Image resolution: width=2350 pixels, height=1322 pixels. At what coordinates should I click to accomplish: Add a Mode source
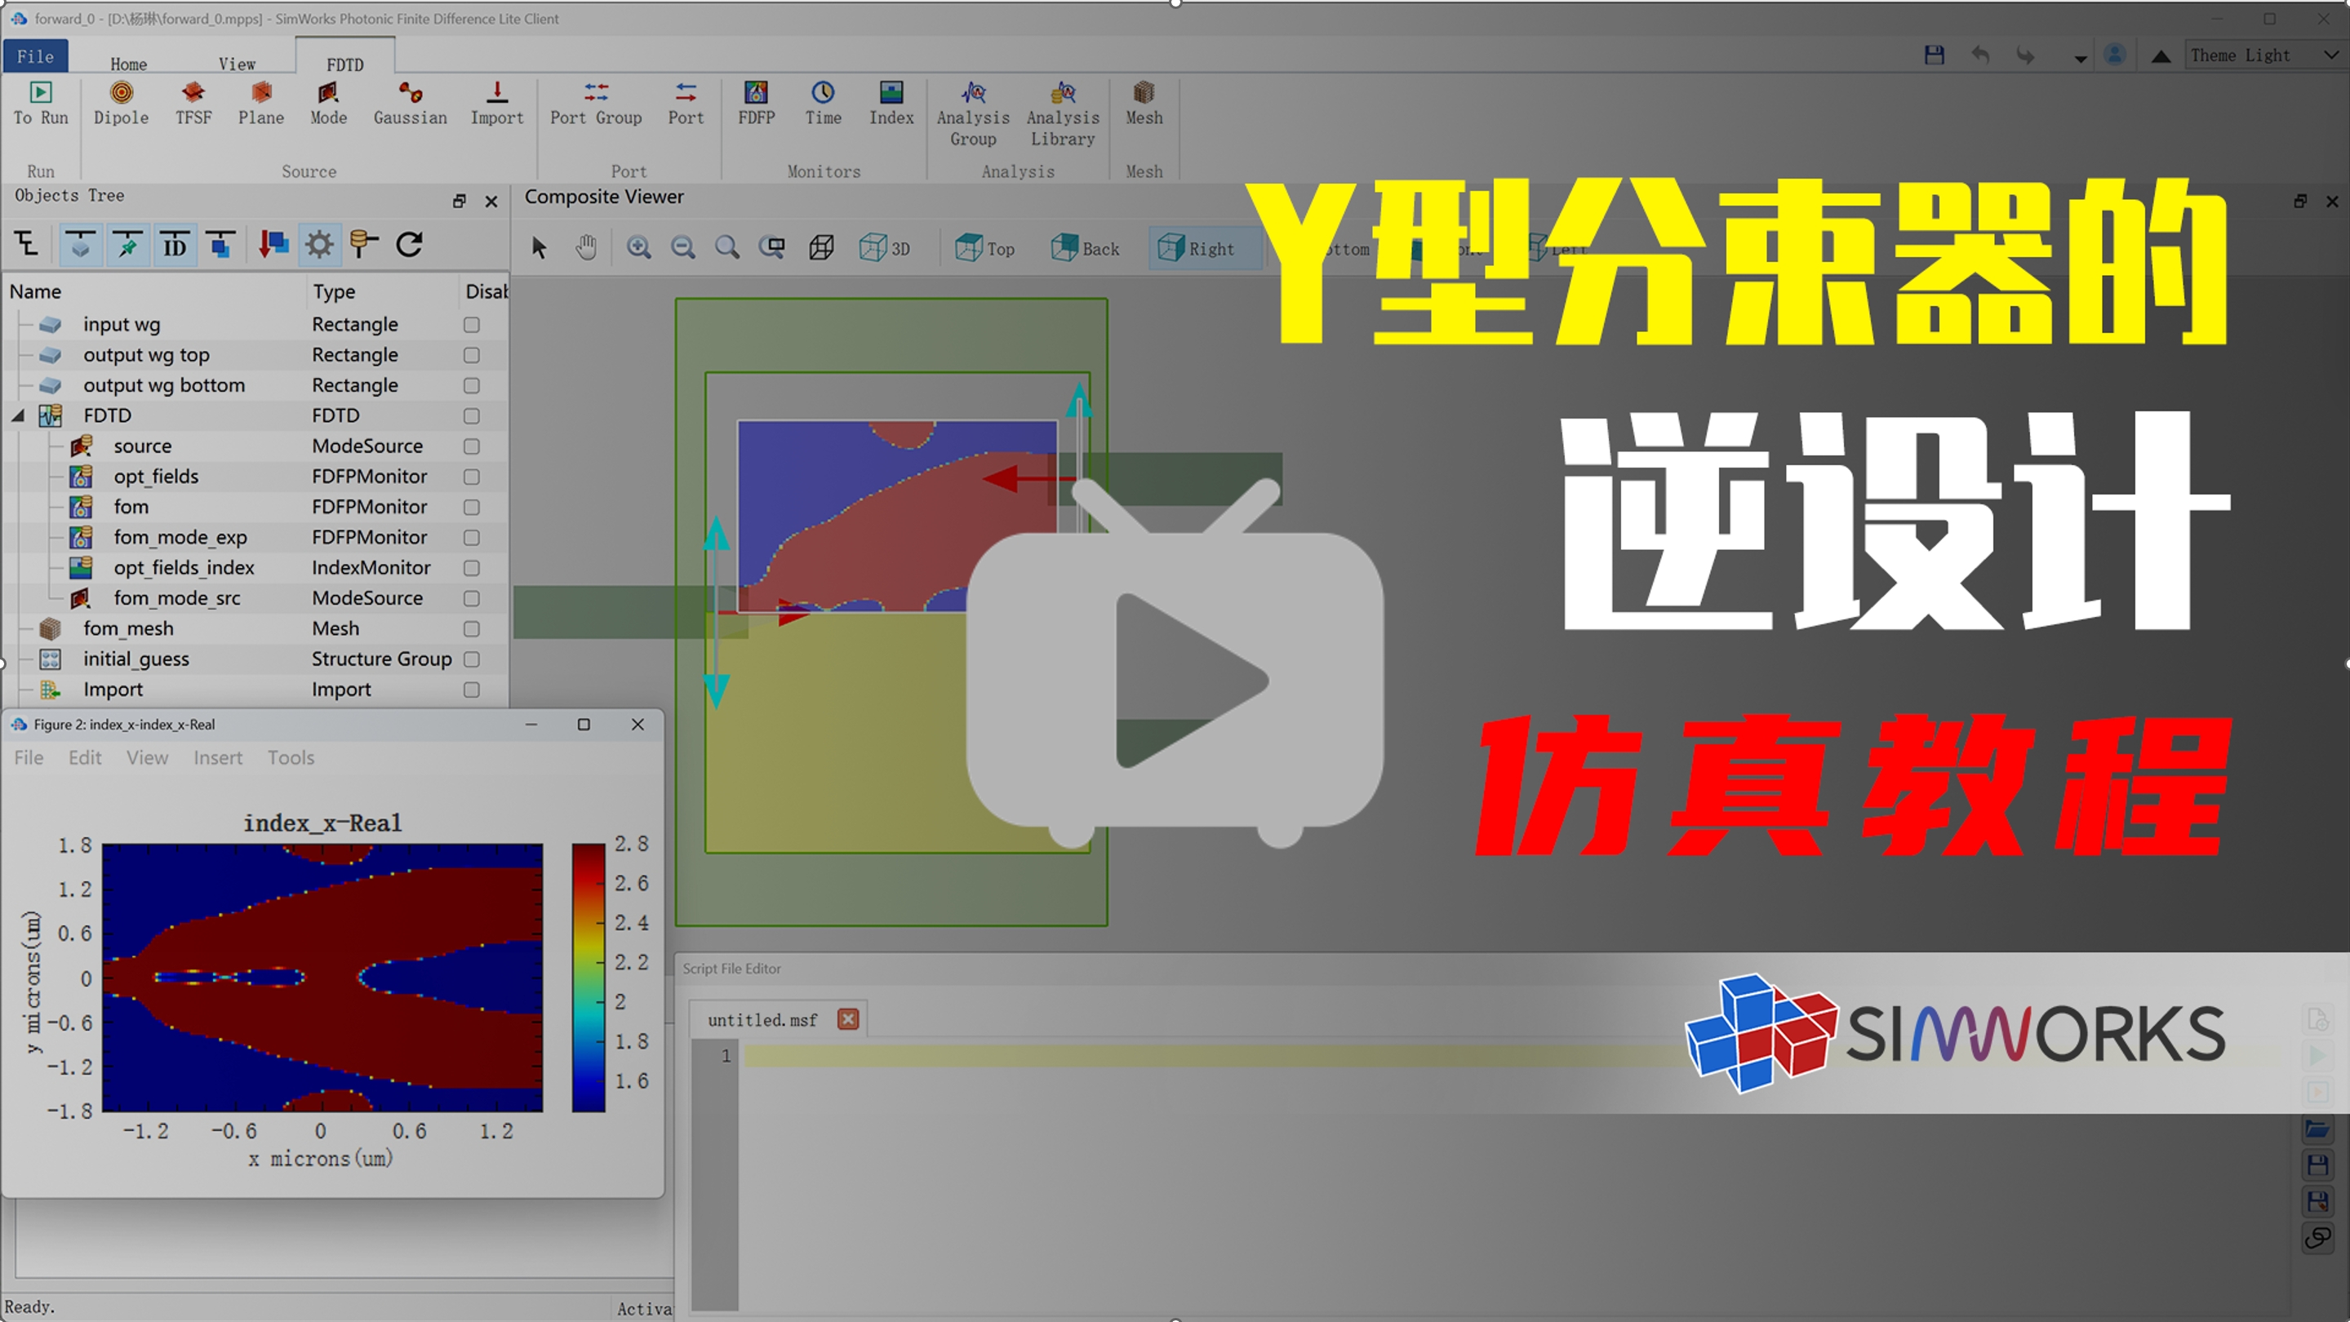pos(328,103)
